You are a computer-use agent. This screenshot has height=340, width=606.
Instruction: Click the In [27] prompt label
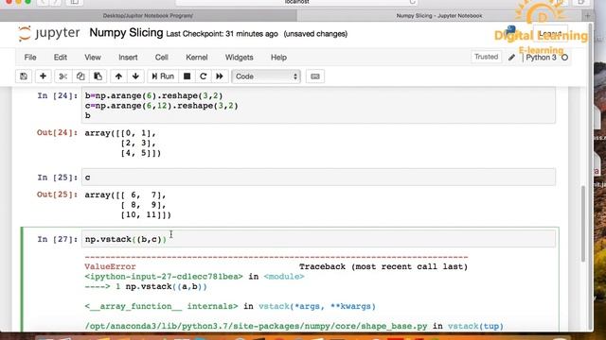coord(57,239)
